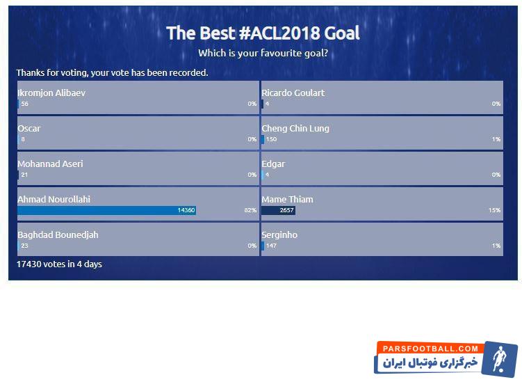This screenshot has height=382, width=522.
Task: Select the Ikromjon Alibaev poll row
Action: [138, 97]
